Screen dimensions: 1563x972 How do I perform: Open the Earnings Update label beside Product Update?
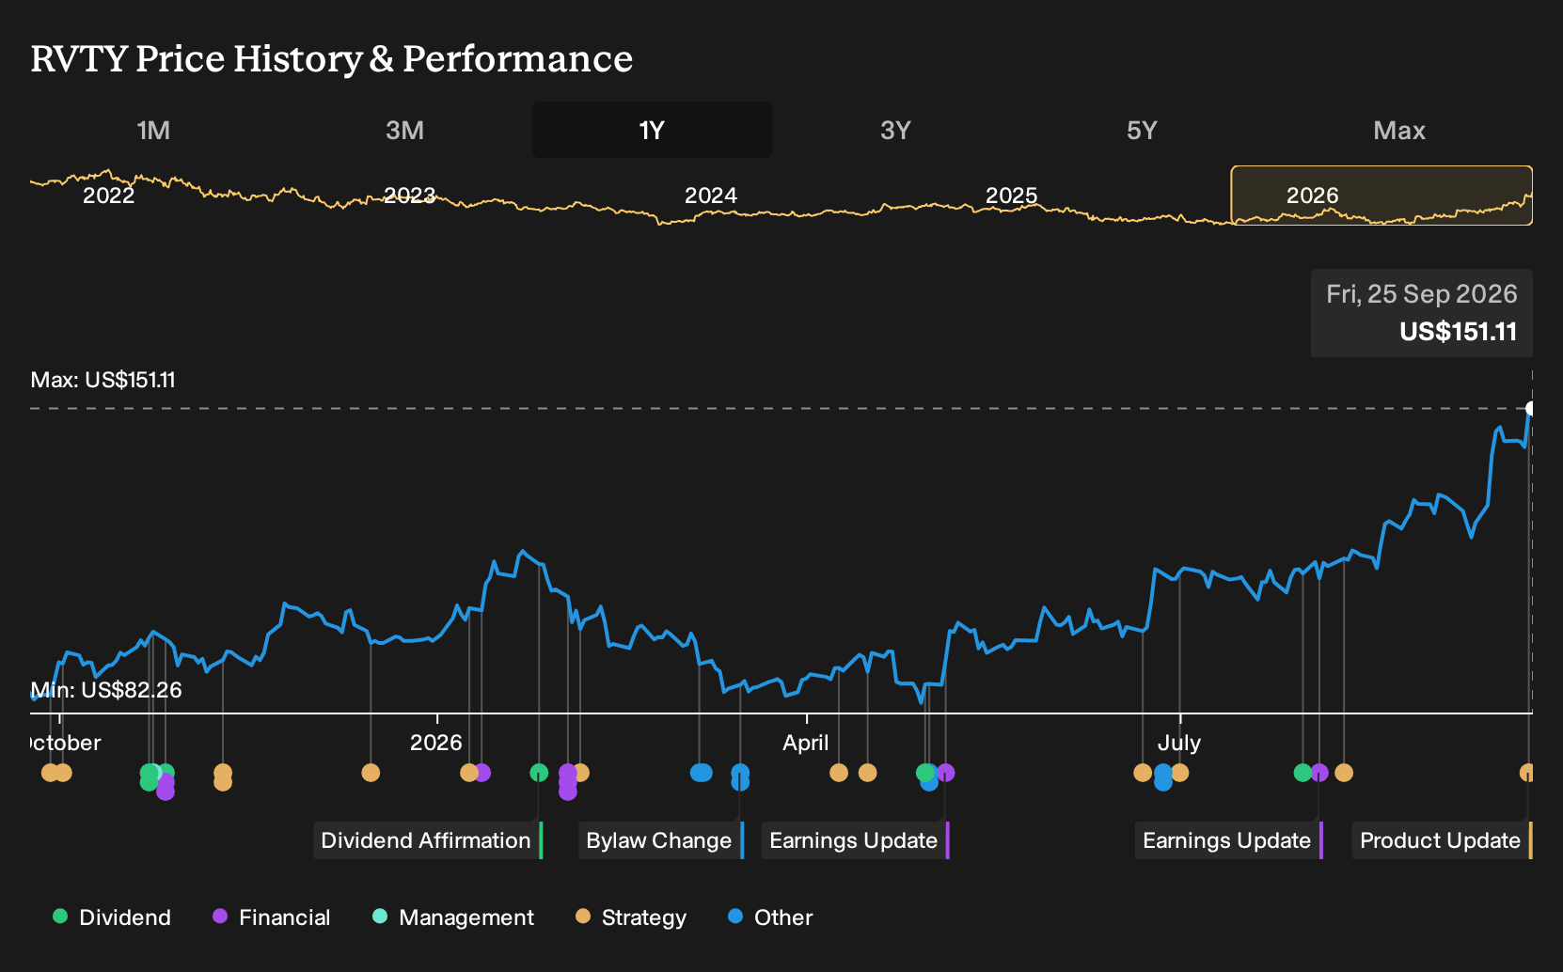click(x=1229, y=840)
